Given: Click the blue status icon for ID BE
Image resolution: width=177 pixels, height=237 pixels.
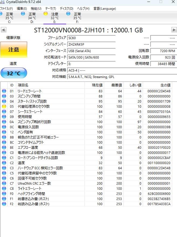Looking at the screenshot, I should coord(4,148).
